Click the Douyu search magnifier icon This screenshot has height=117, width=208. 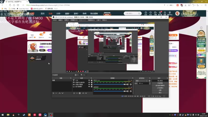[139, 14]
